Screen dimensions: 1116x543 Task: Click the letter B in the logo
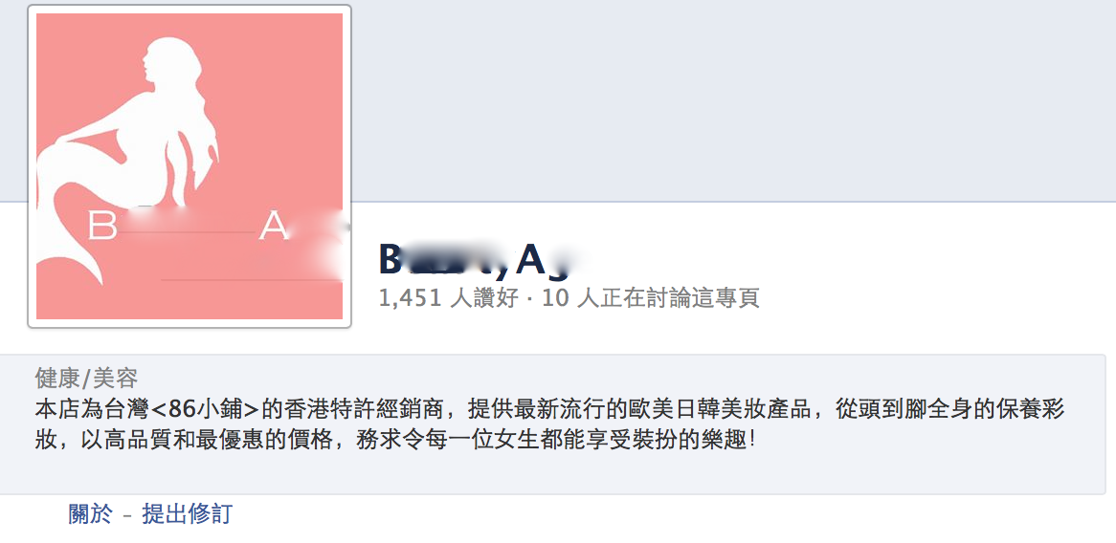[102, 226]
